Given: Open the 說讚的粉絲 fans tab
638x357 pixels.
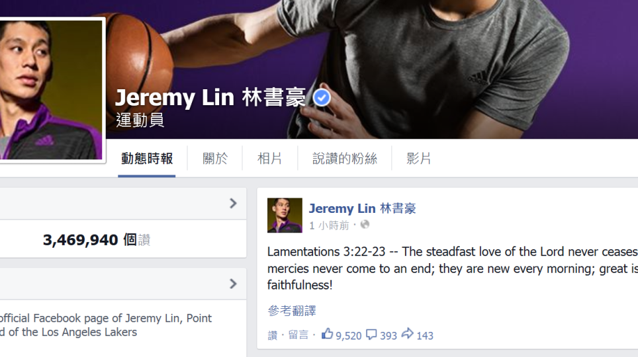Looking at the screenshot, I should click(345, 159).
